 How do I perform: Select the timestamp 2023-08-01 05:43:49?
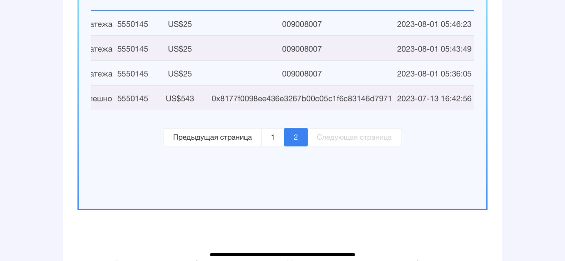(x=434, y=49)
